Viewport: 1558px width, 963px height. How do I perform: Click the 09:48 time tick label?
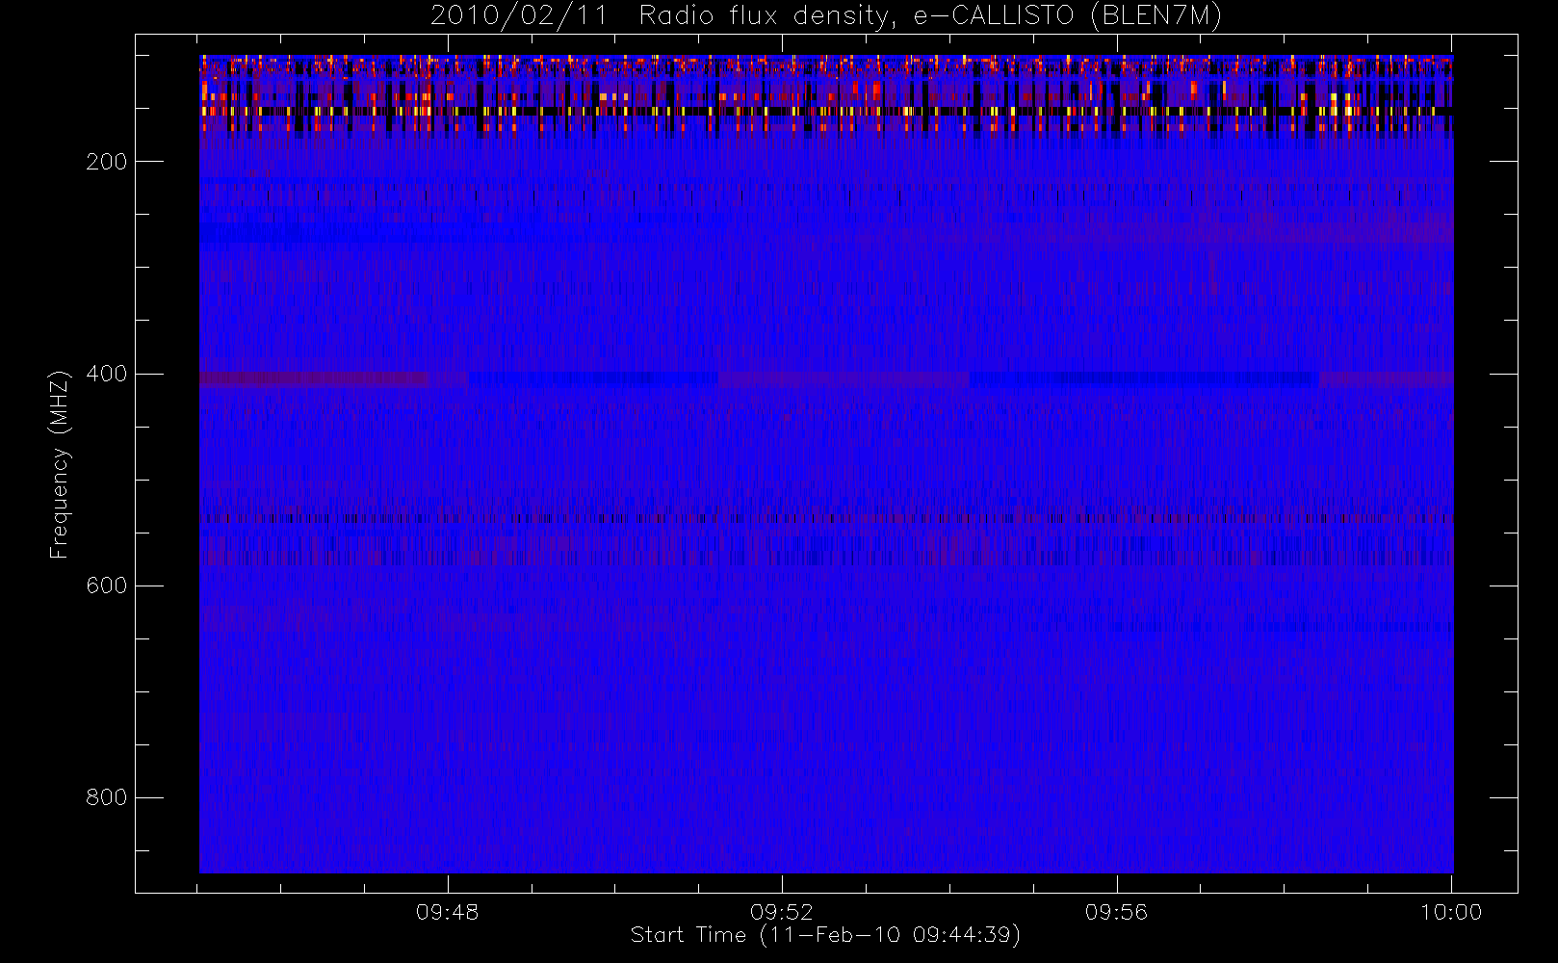tap(448, 912)
